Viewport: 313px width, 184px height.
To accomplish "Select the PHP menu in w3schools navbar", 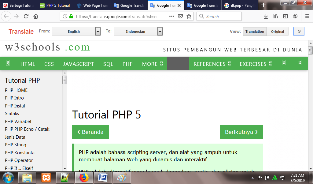I will [127, 64].
